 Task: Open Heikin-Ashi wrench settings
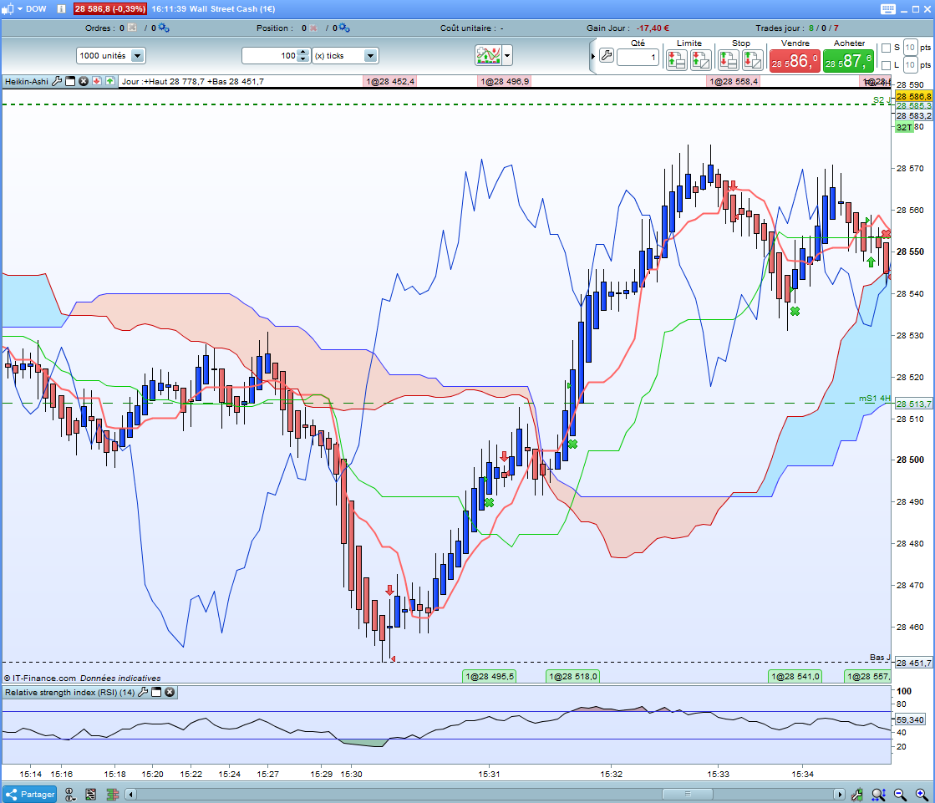coord(57,81)
